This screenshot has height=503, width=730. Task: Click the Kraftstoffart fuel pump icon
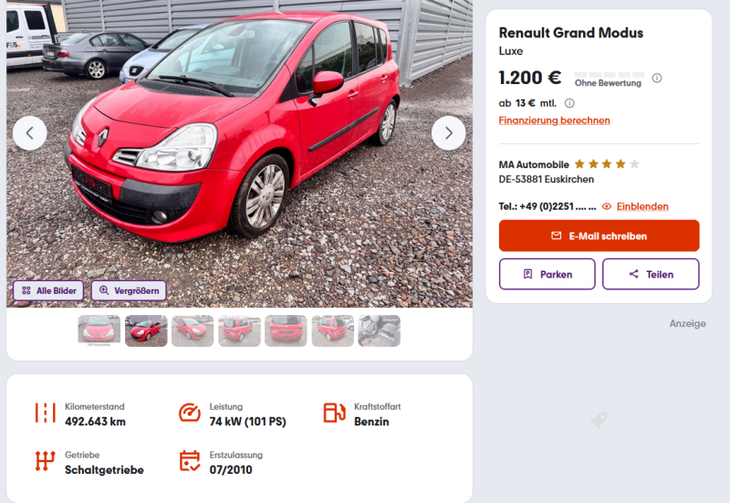coord(334,414)
